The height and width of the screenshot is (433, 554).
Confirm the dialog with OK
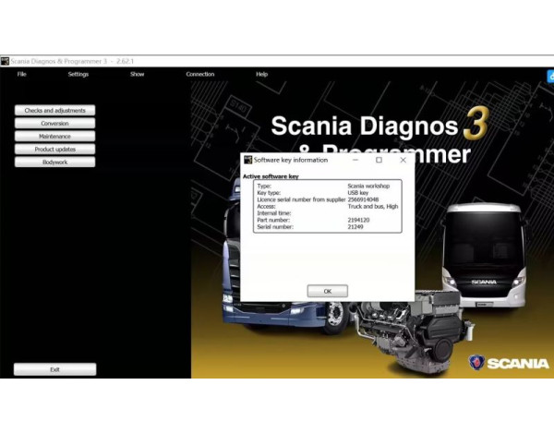pos(327,291)
